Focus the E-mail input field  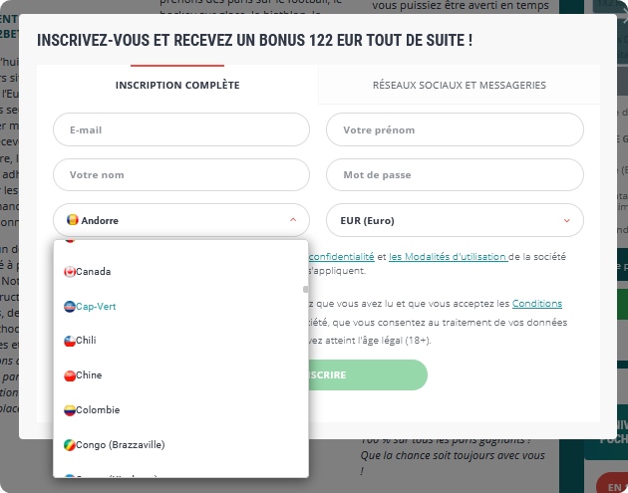pos(181,129)
